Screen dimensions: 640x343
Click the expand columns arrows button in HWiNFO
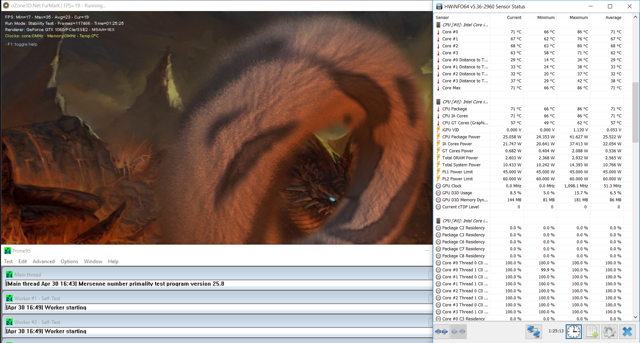coord(442,332)
